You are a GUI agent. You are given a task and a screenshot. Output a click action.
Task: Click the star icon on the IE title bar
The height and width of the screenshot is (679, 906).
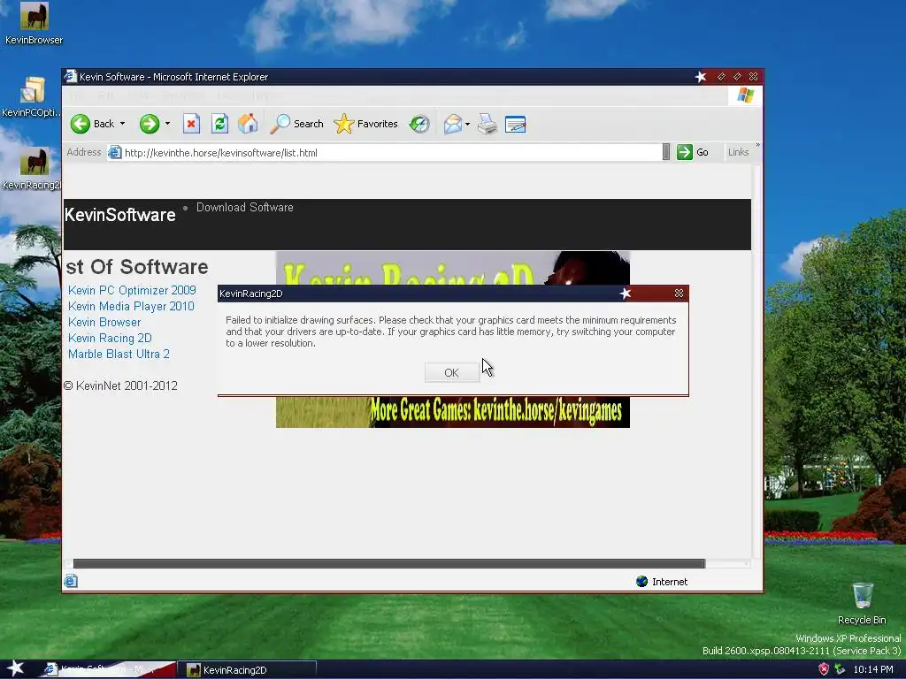tap(701, 77)
